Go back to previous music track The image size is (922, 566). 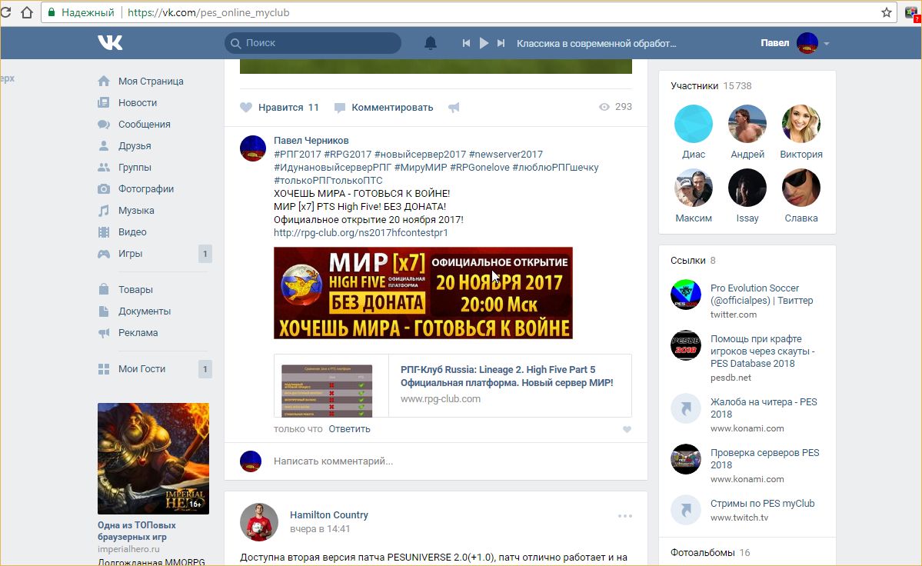[466, 43]
